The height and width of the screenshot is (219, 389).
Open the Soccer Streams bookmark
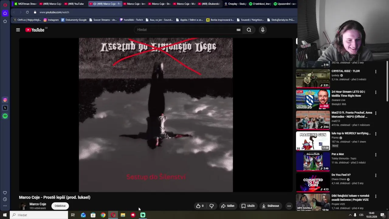coord(103,20)
